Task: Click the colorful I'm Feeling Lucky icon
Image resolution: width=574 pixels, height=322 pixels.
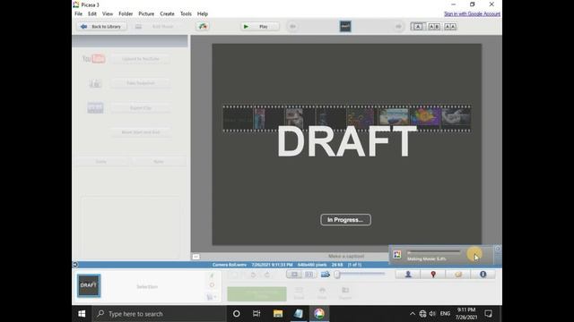Action: 203,27
